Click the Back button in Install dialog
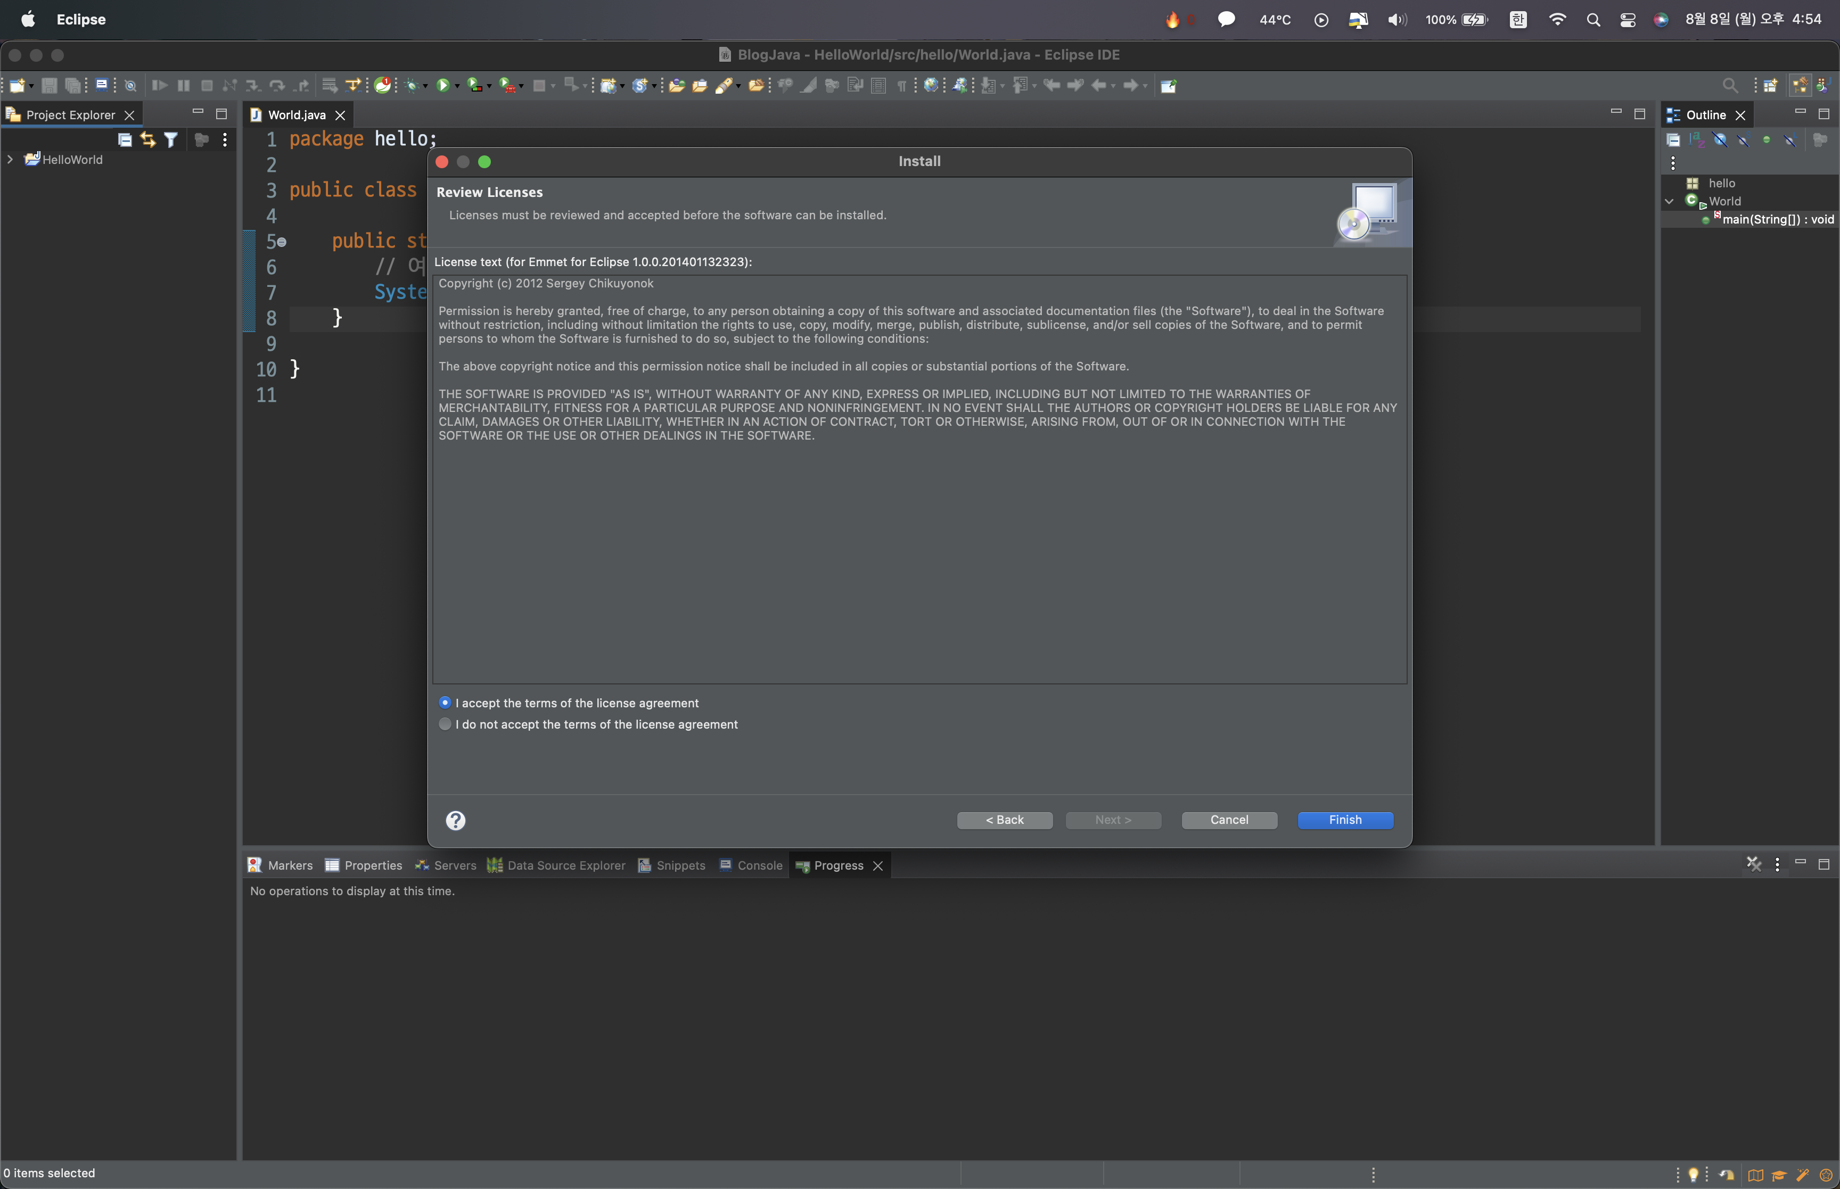 [1004, 820]
